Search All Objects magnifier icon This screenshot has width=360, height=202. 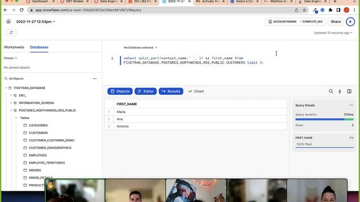(6, 79)
